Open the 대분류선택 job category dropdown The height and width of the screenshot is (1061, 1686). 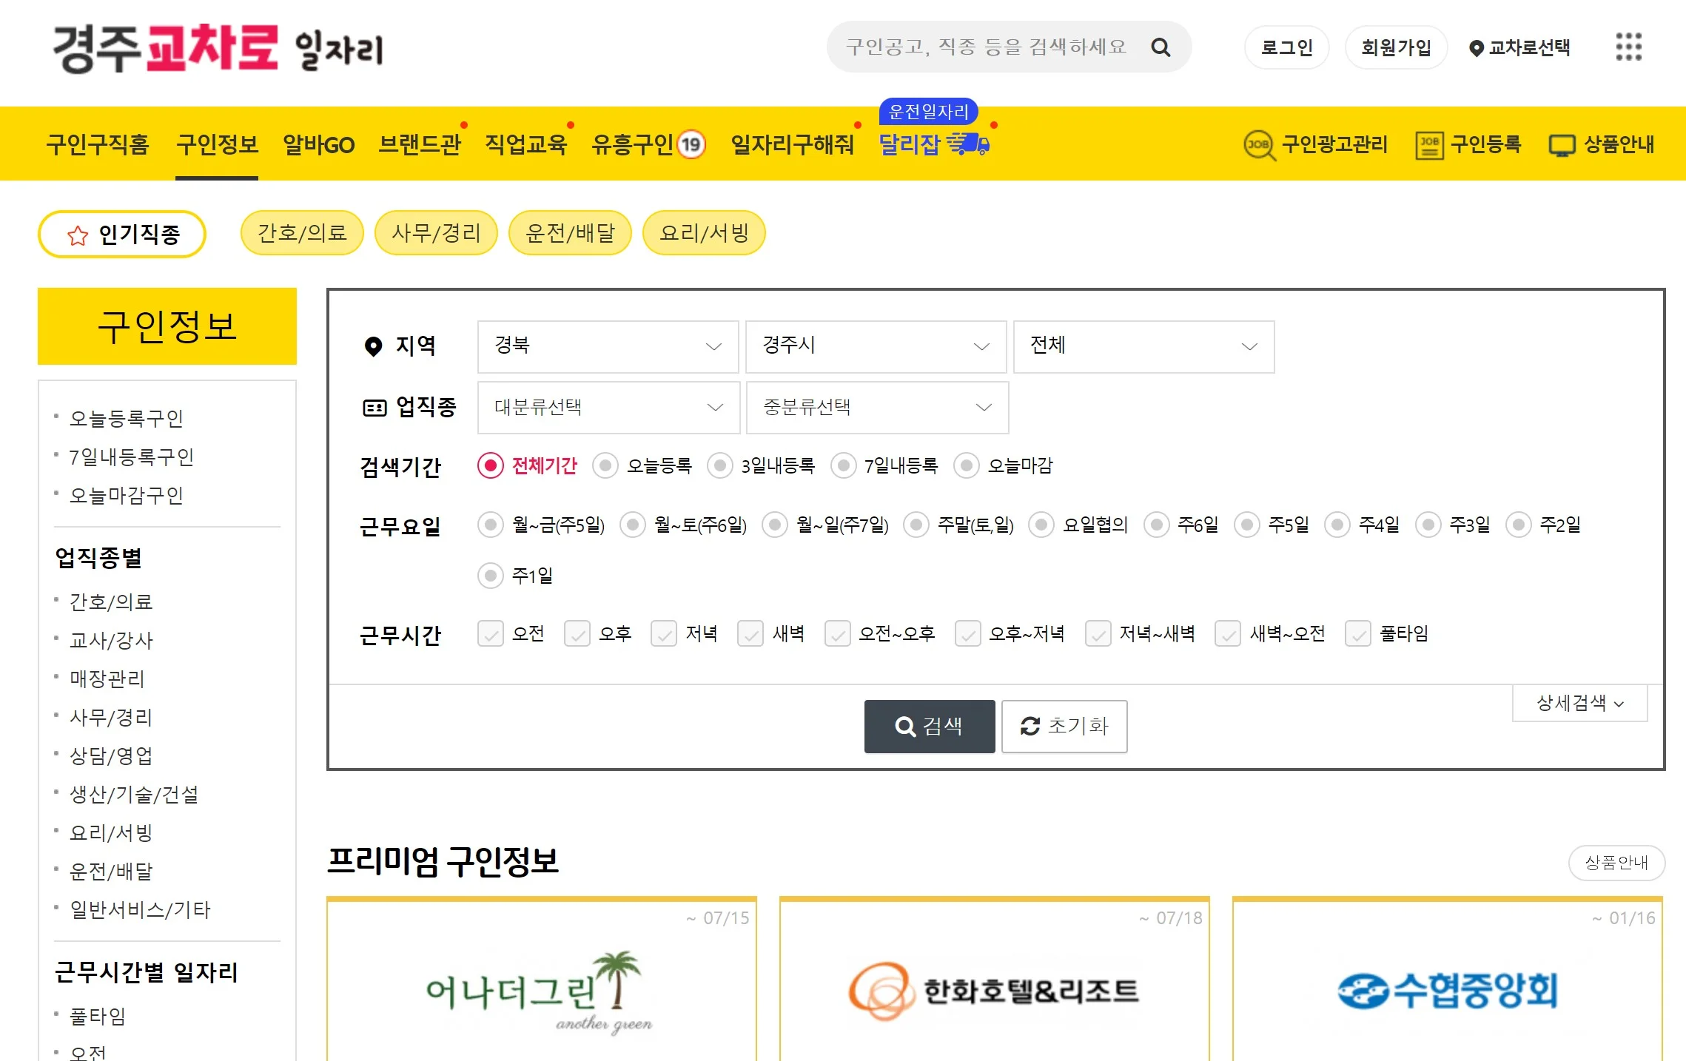pos(608,407)
